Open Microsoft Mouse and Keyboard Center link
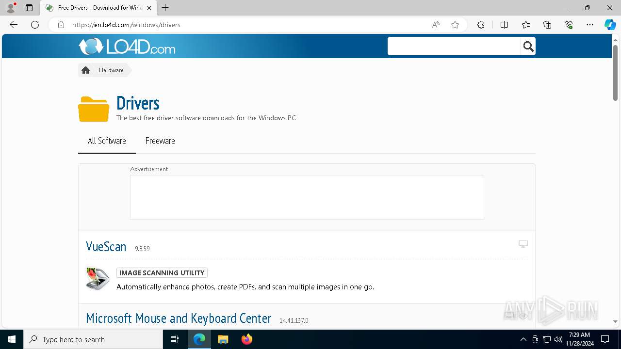This screenshot has width=621, height=349. [179, 318]
